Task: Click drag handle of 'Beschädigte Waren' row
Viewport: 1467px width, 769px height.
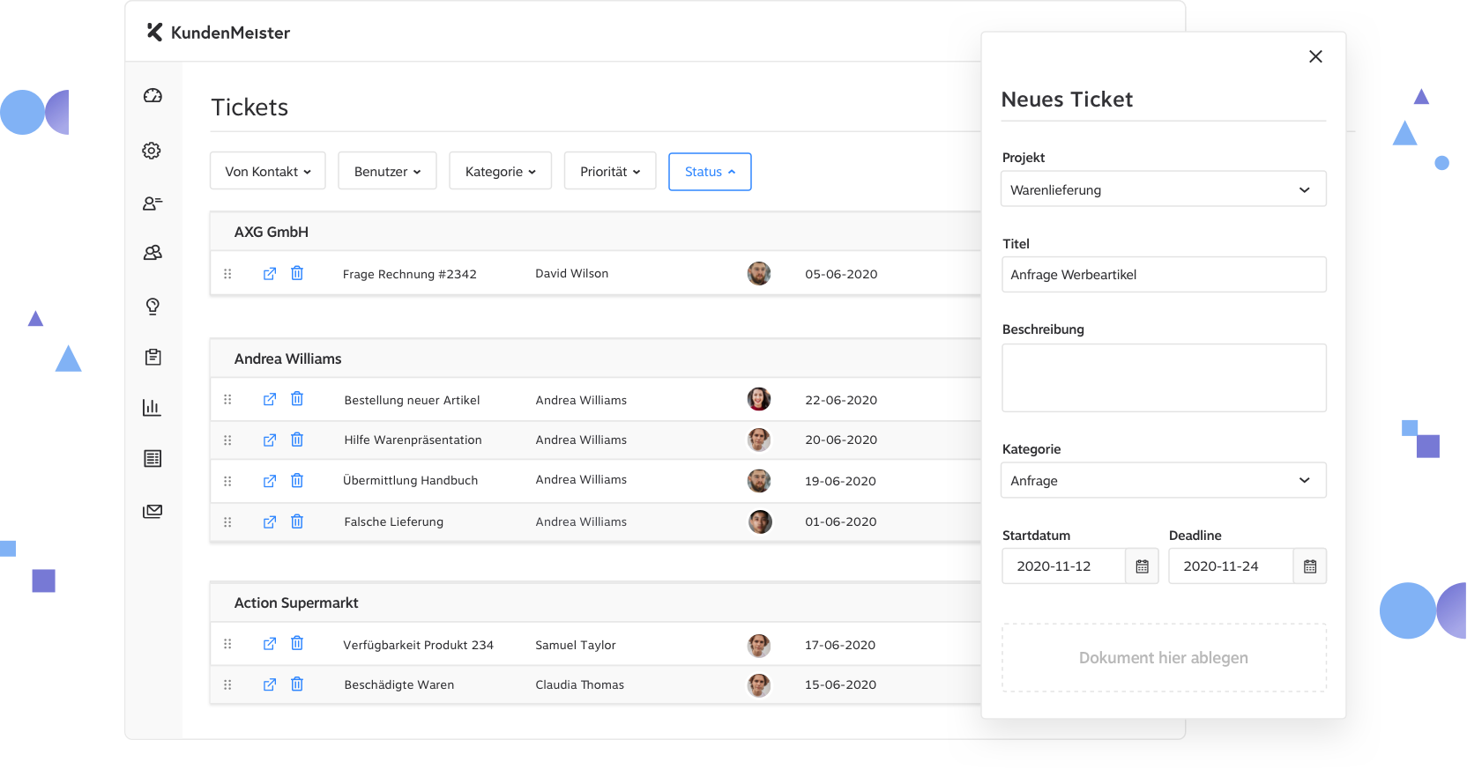Action: click(227, 684)
